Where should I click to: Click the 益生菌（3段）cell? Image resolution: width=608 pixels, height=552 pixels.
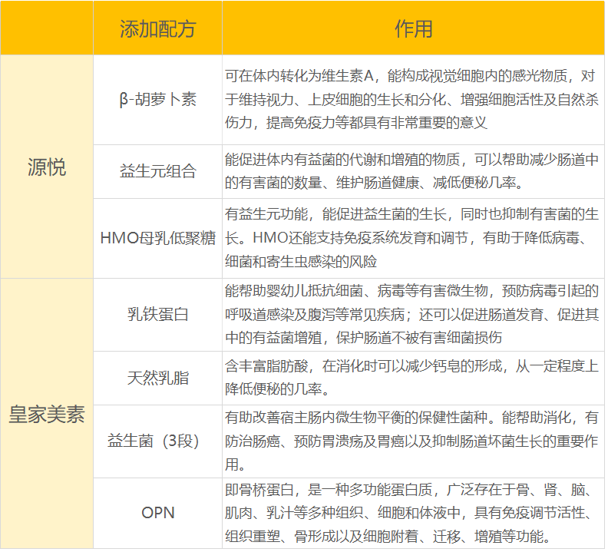tap(157, 441)
